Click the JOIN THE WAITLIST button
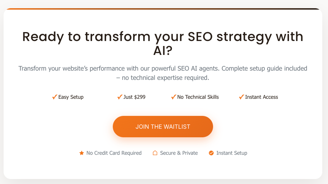The width and height of the screenshot is (328, 184). 163,127
